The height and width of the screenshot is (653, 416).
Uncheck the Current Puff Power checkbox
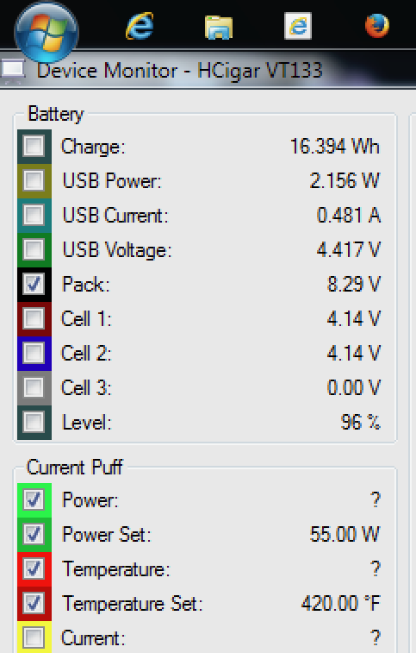pyautogui.click(x=34, y=499)
